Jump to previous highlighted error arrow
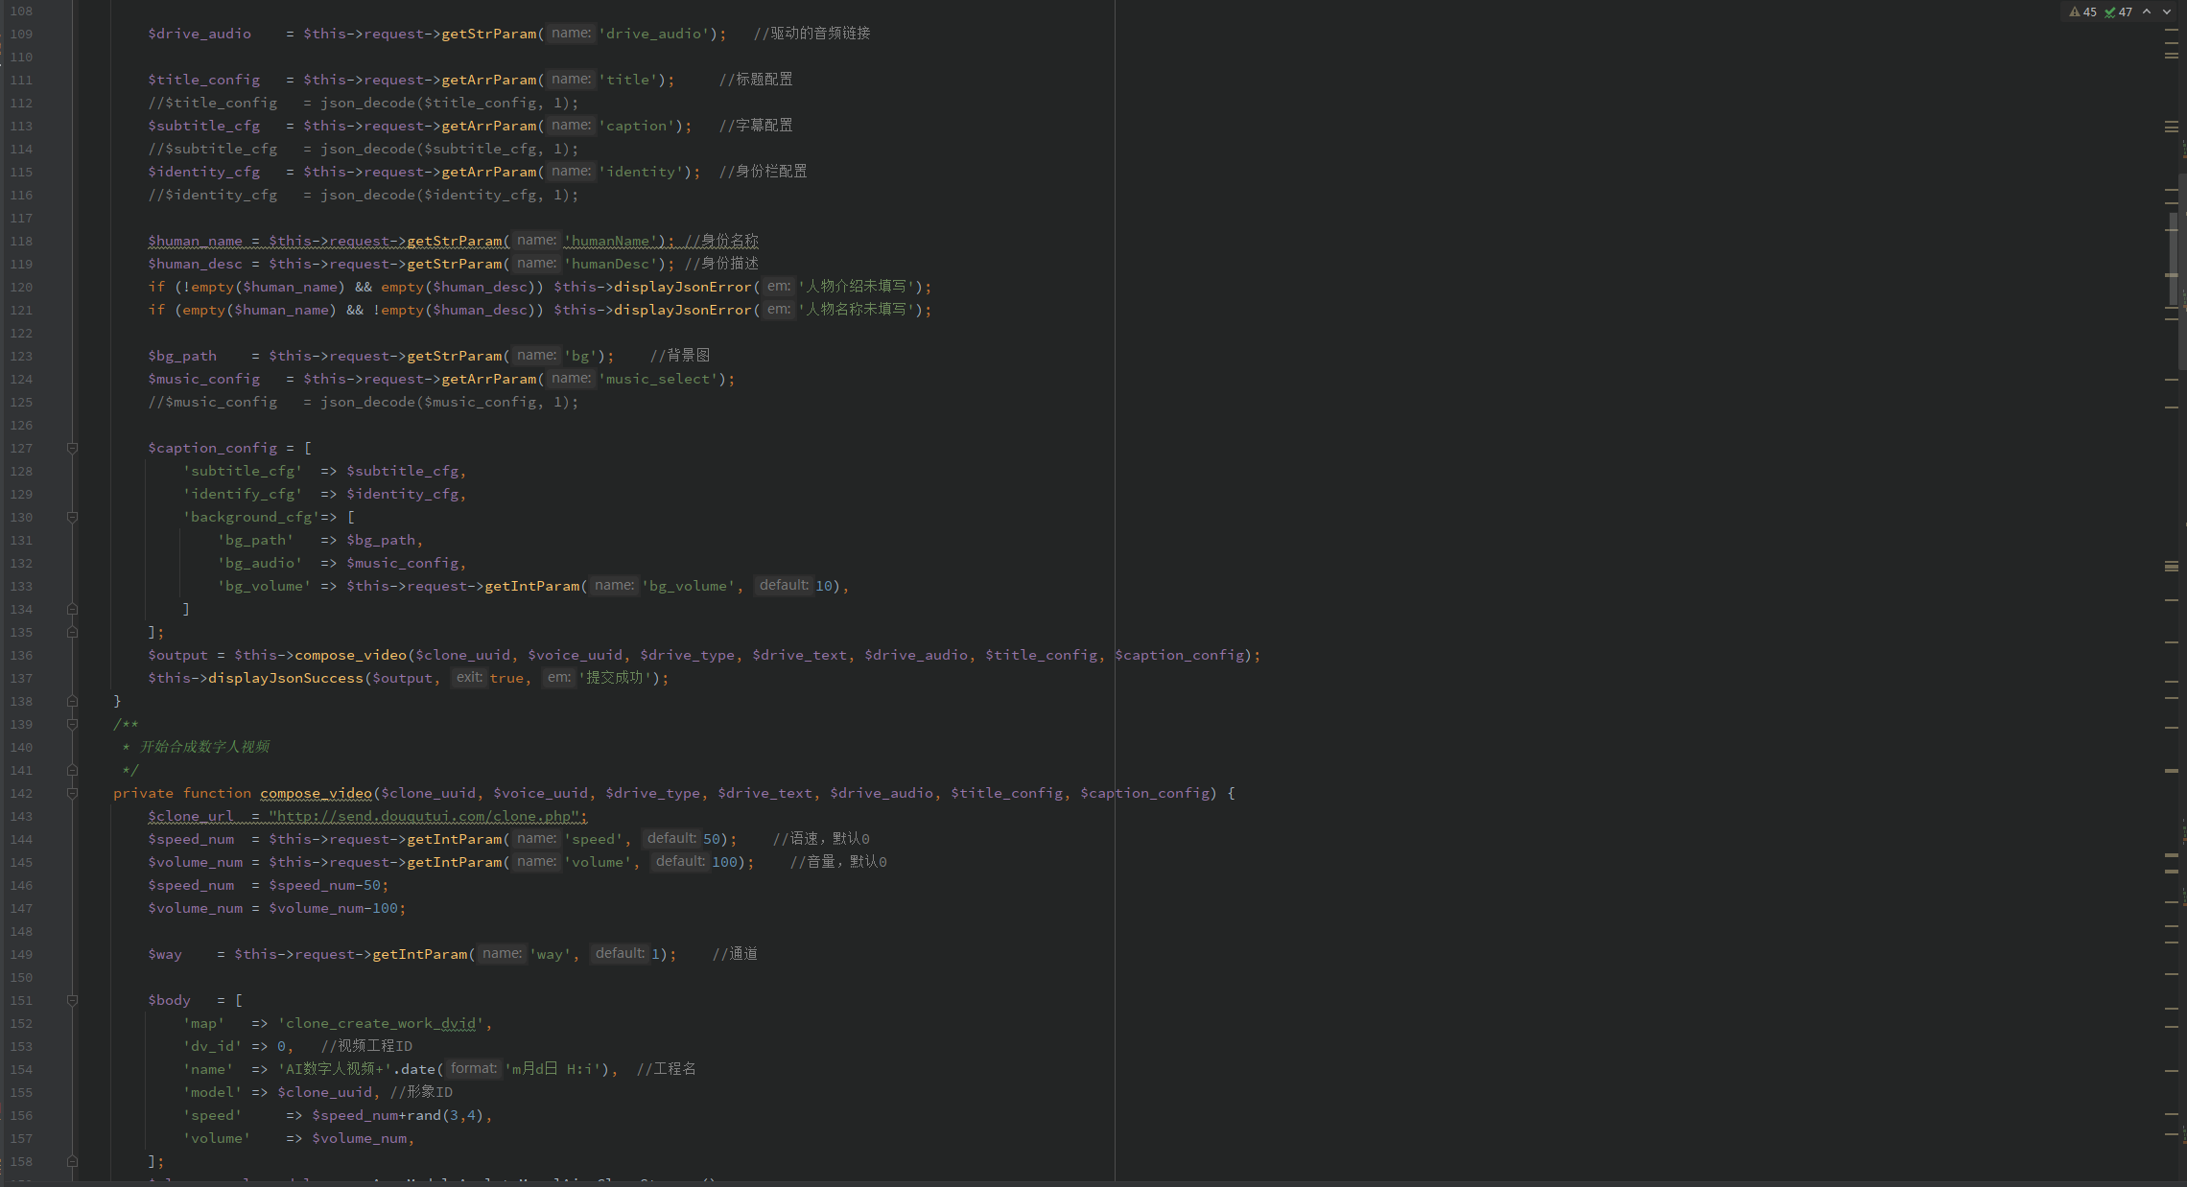The image size is (2187, 1187). pyautogui.click(x=2147, y=12)
